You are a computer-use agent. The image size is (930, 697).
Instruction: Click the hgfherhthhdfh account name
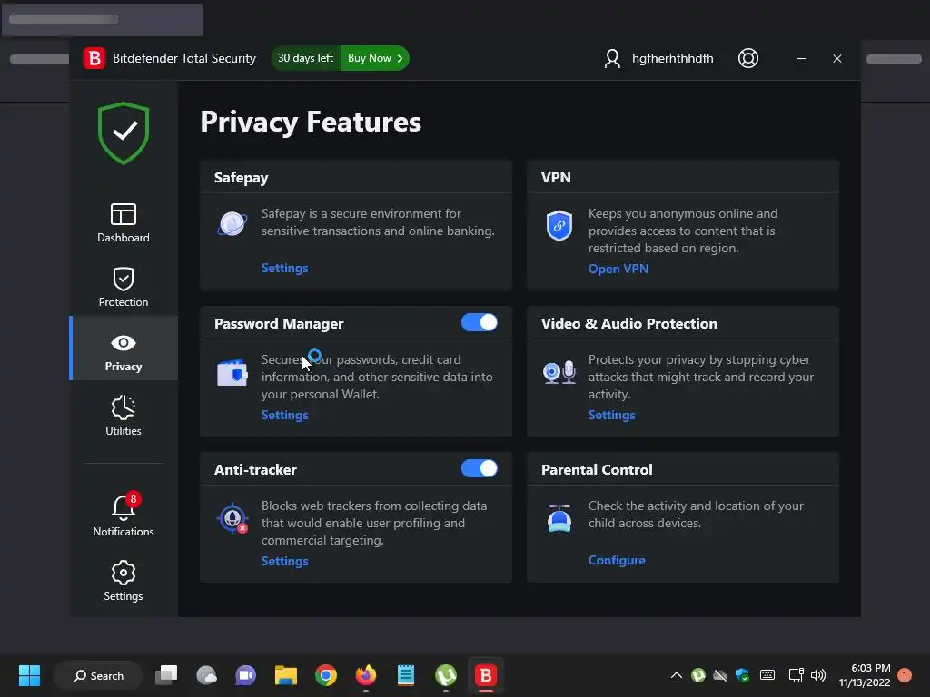click(673, 58)
